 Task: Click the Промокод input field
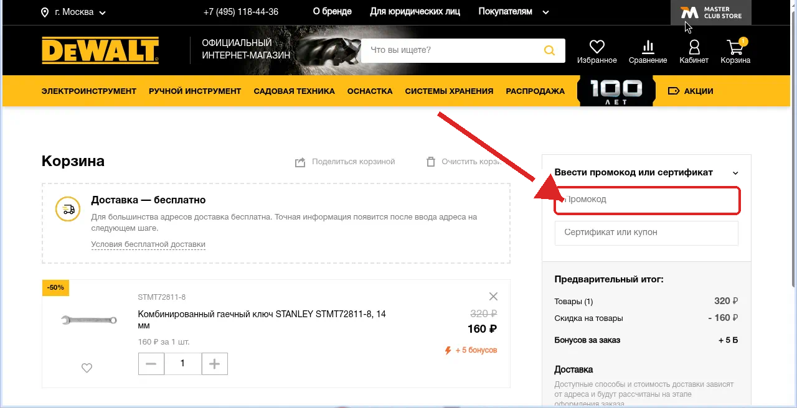coord(647,200)
